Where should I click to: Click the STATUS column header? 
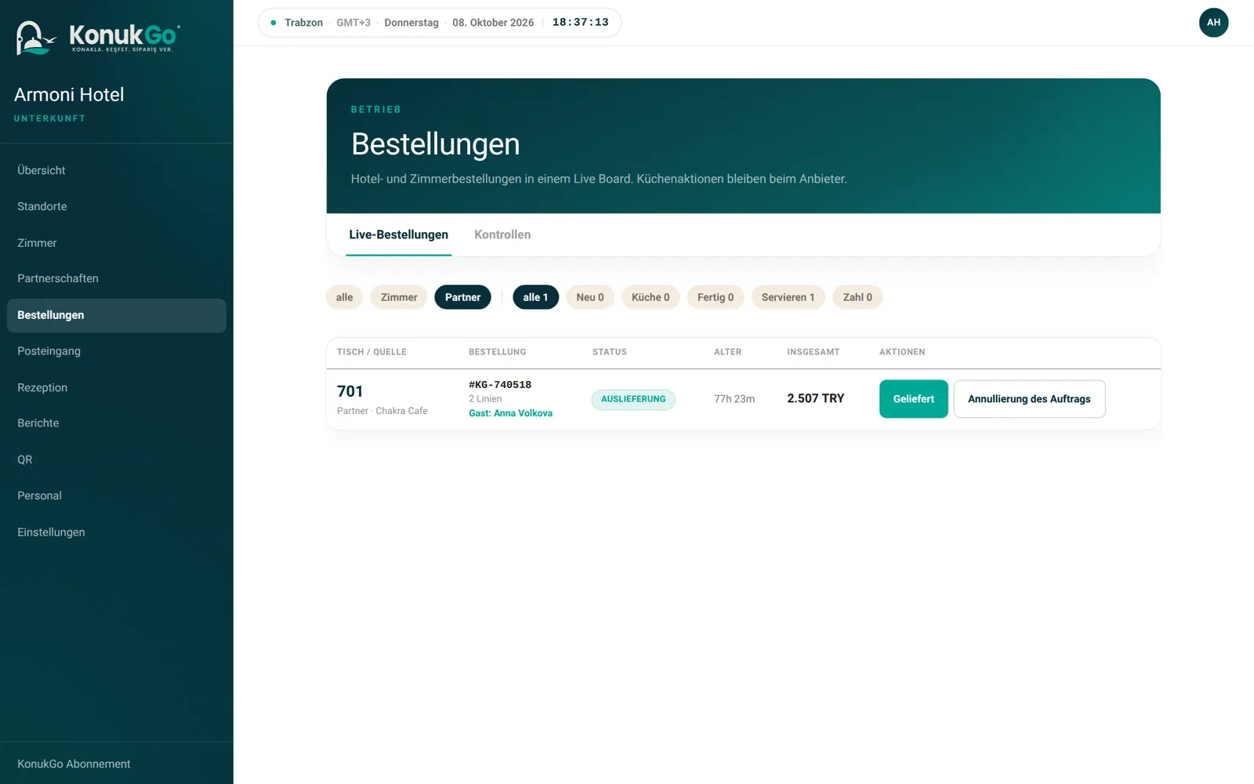click(610, 352)
